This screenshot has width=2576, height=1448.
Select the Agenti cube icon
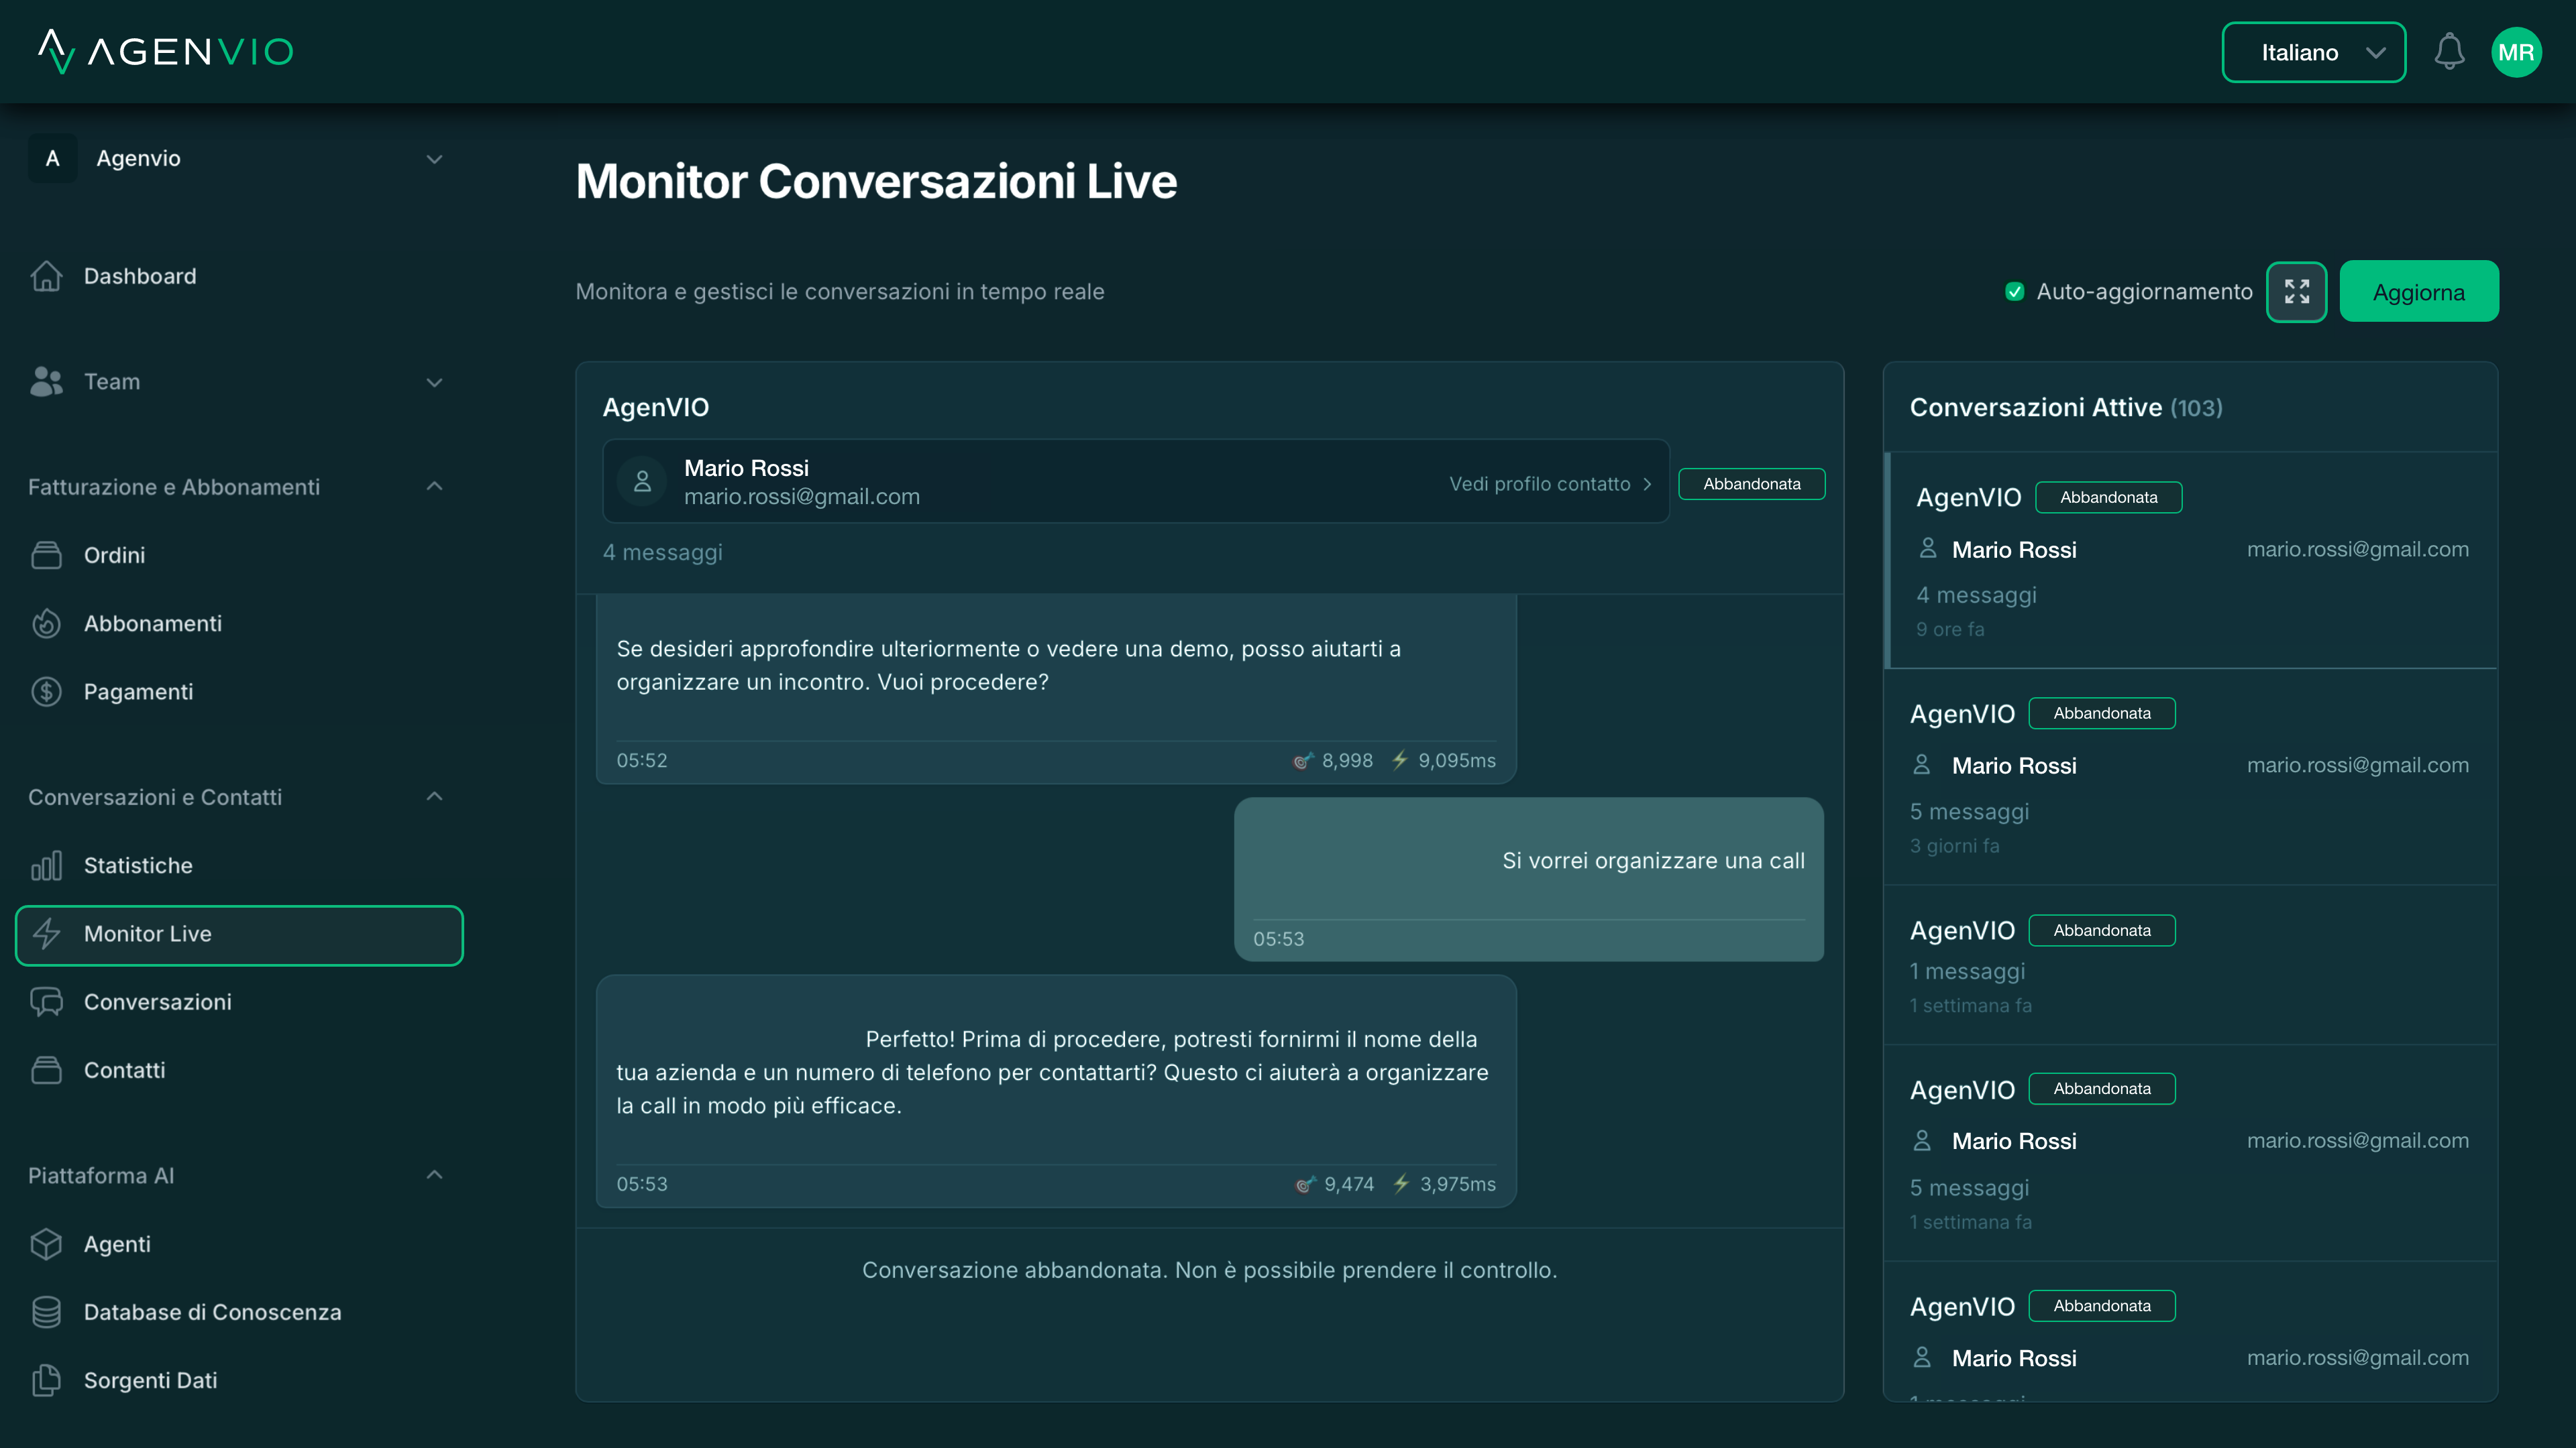point(46,1244)
